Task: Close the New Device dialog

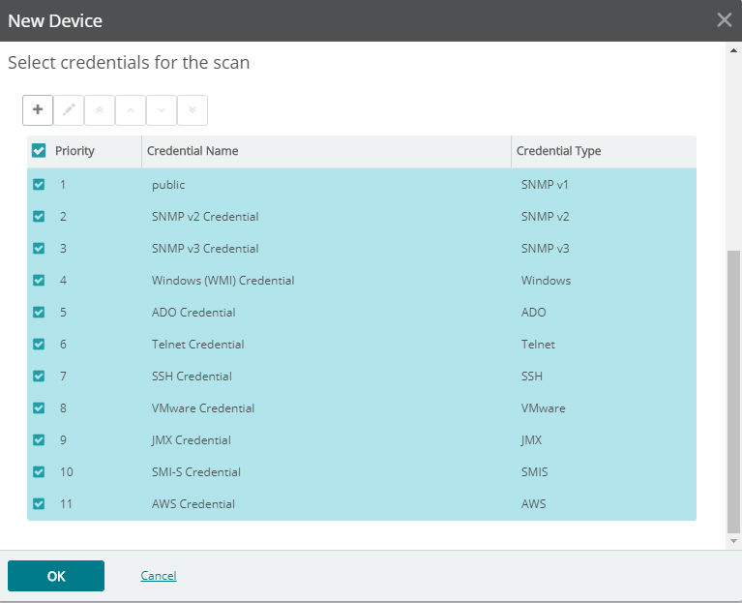Action: [724, 20]
